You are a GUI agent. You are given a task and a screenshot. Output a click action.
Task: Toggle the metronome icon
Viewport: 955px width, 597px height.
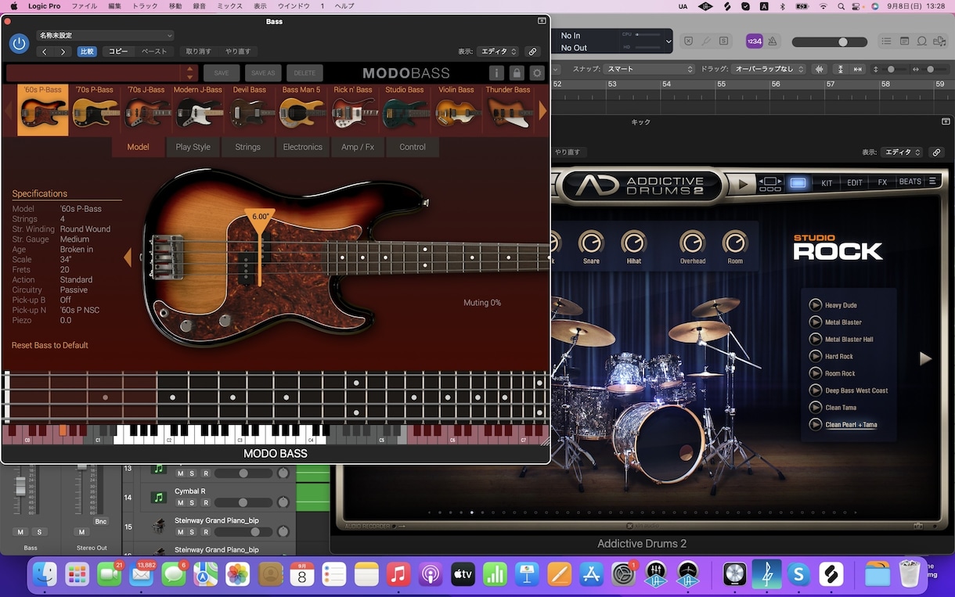pos(773,41)
